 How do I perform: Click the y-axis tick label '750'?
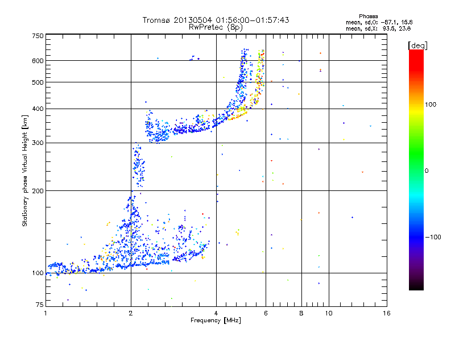pos(38,36)
